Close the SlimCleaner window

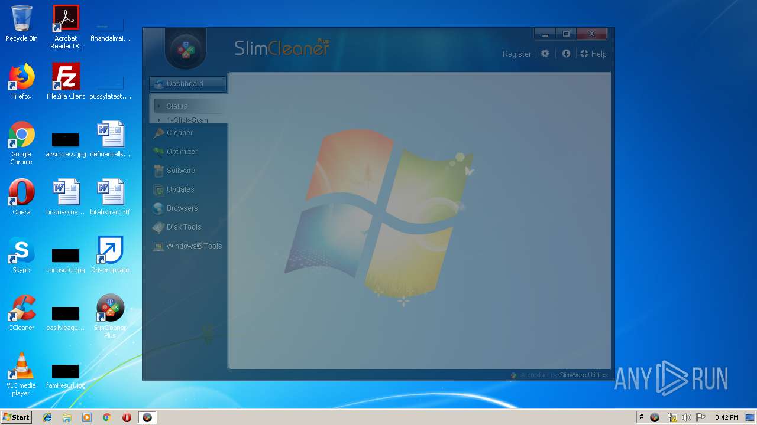click(591, 34)
